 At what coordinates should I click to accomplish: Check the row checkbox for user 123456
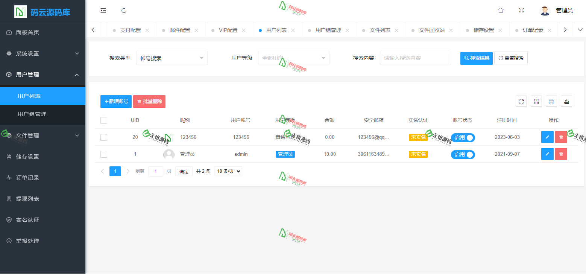coord(104,137)
